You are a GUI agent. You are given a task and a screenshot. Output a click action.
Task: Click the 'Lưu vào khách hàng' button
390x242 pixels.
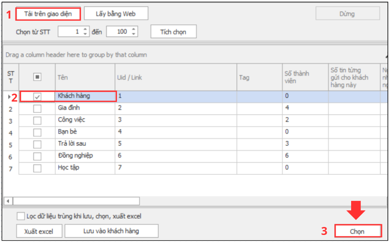click(111, 231)
